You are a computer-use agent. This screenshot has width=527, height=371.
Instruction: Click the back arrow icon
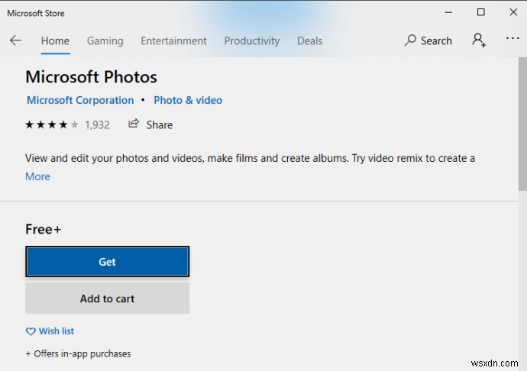(x=15, y=40)
